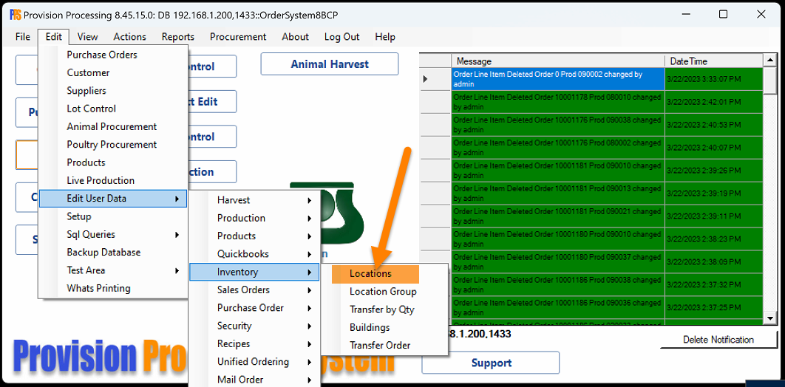Click notification list scroll down arrow
Image resolution: width=785 pixels, height=387 pixels.
click(x=770, y=318)
